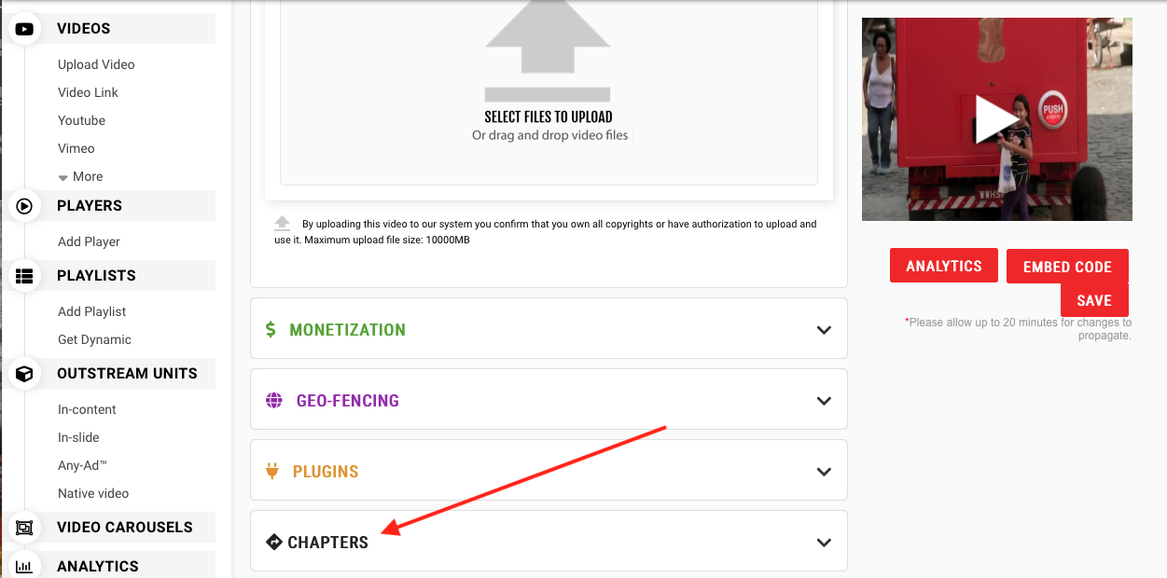Expand the Monetization section chevron
The width and height of the screenshot is (1167, 578).
(824, 330)
